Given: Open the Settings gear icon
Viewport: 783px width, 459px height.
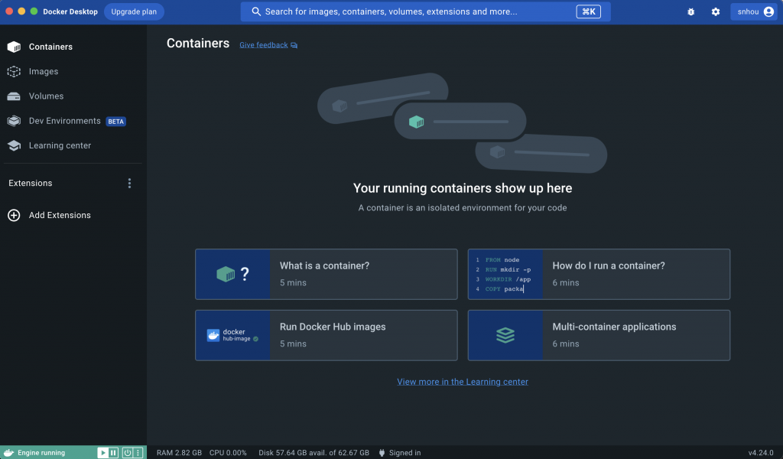Looking at the screenshot, I should [716, 11].
